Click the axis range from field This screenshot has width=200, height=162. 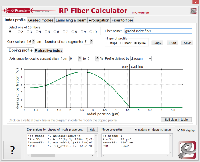click(74, 59)
